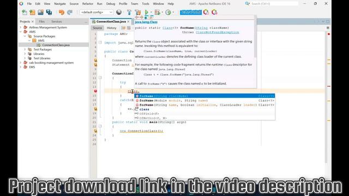Select the class keyword completion item
The height and width of the screenshot is (196, 349).
tap(204, 109)
